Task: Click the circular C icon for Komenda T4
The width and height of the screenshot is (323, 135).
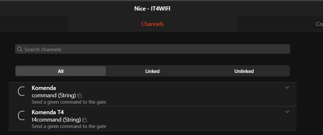Action: pos(21,115)
